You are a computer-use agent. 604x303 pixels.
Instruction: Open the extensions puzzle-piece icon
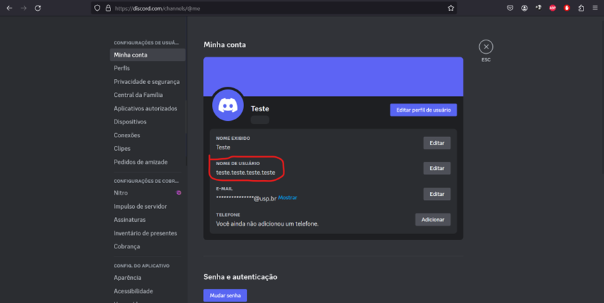click(581, 8)
